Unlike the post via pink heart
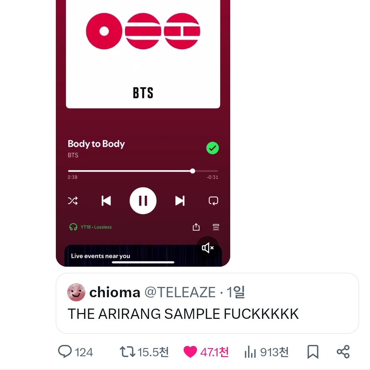The width and height of the screenshot is (370, 370). click(x=190, y=352)
